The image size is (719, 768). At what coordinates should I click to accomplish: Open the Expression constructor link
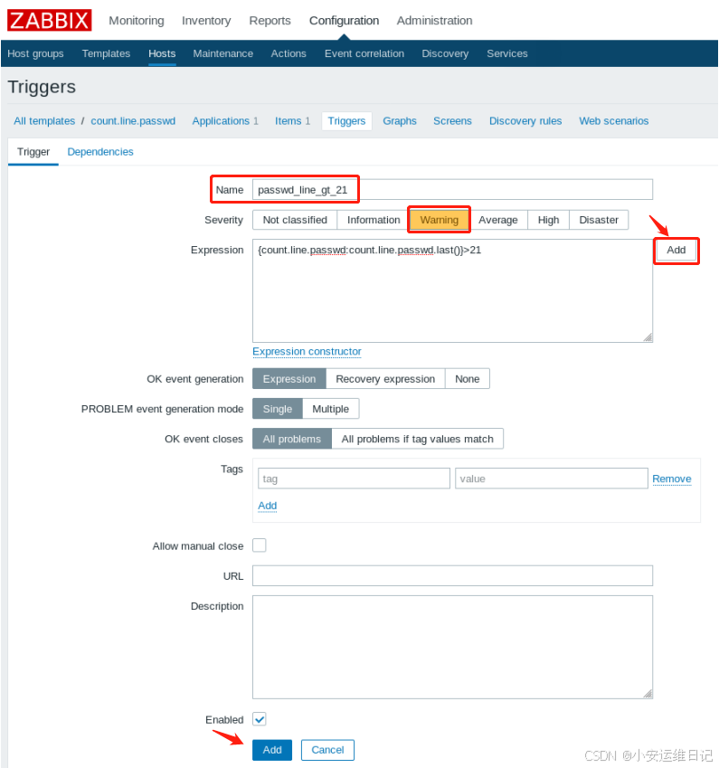pyautogui.click(x=307, y=352)
